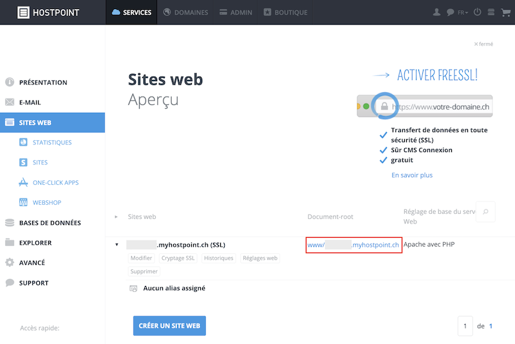Open the table search magnifier button
Screen dimensions: 515x344
[485, 212]
